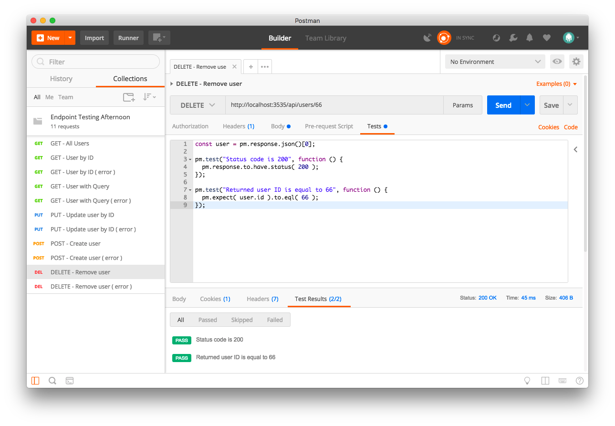Open the response Body tab
This screenshot has width=615, height=426.
coord(179,299)
